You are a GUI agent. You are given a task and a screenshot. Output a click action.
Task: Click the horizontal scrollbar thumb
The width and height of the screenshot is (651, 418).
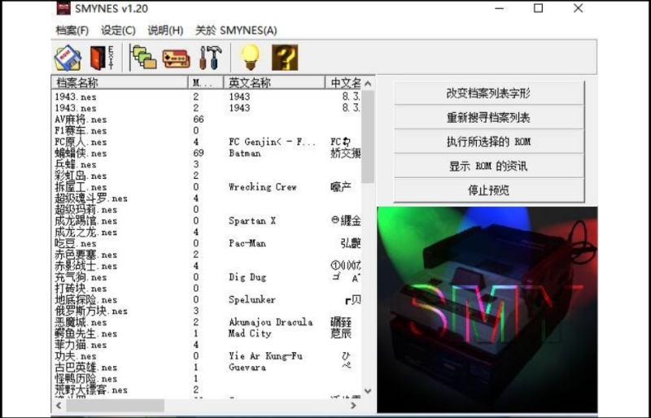click(115, 405)
